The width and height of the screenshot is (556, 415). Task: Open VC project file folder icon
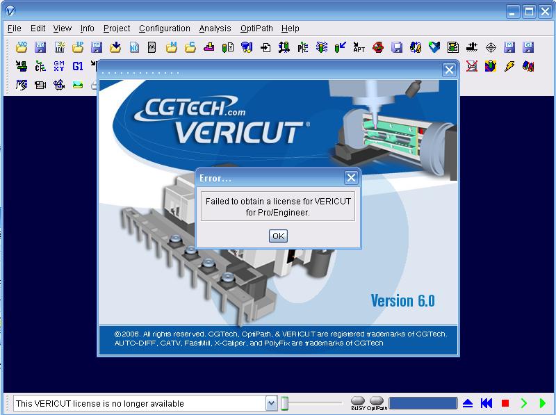[22, 47]
